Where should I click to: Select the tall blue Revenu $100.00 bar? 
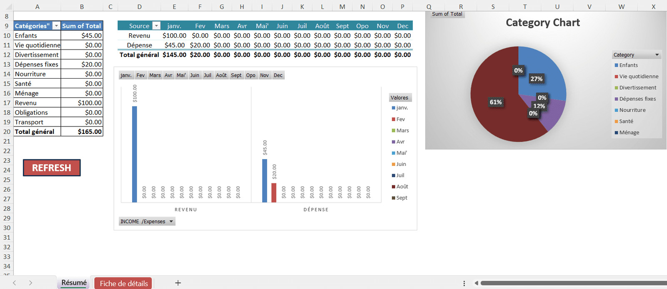pos(134,154)
